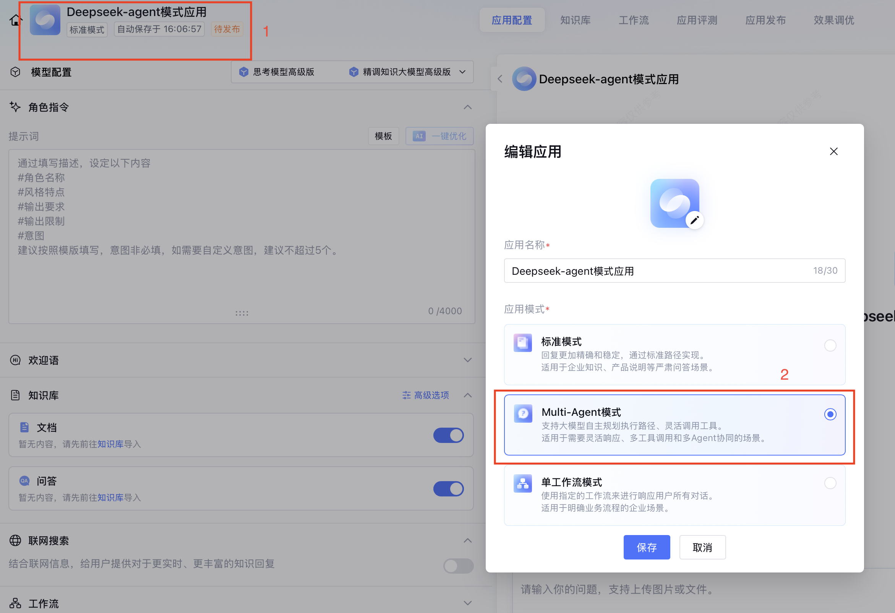This screenshot has width=895, height=613.
Task: Select the 单工作流模式 radio button
Action: click(x=830, y=482)
